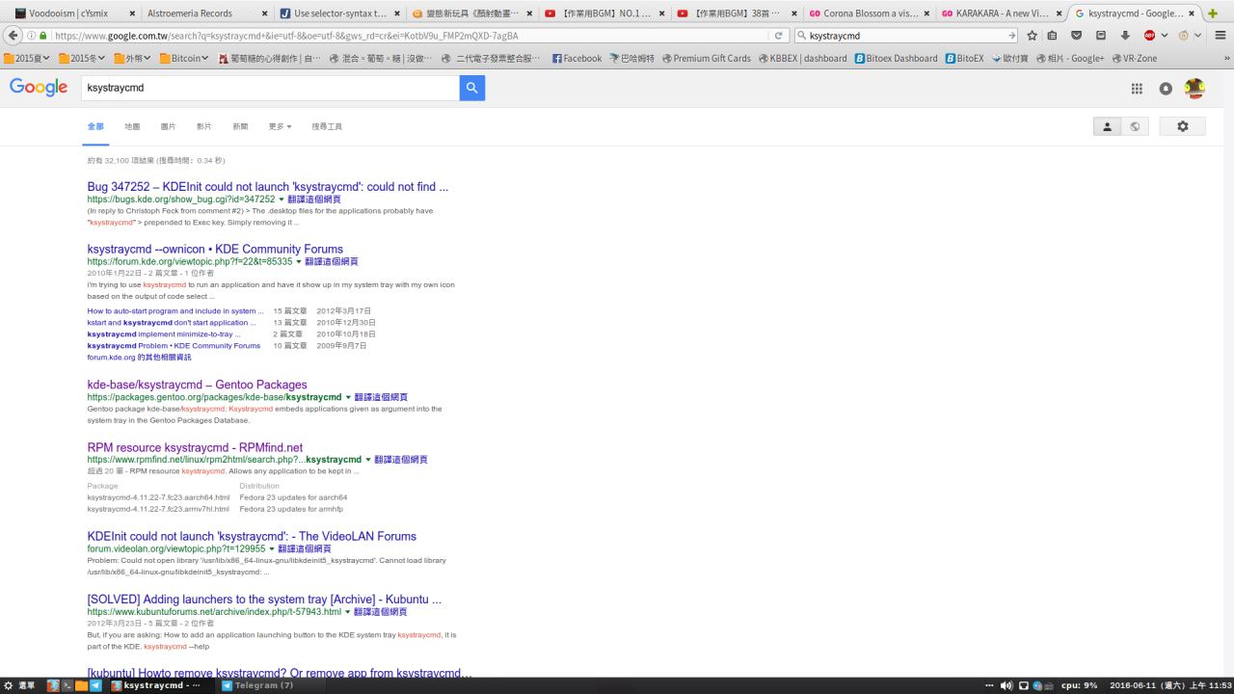This screenshot has width=1234, height=694.
Task: Launch Firefox from the taskbar launcher
Action: click(53, 685)
